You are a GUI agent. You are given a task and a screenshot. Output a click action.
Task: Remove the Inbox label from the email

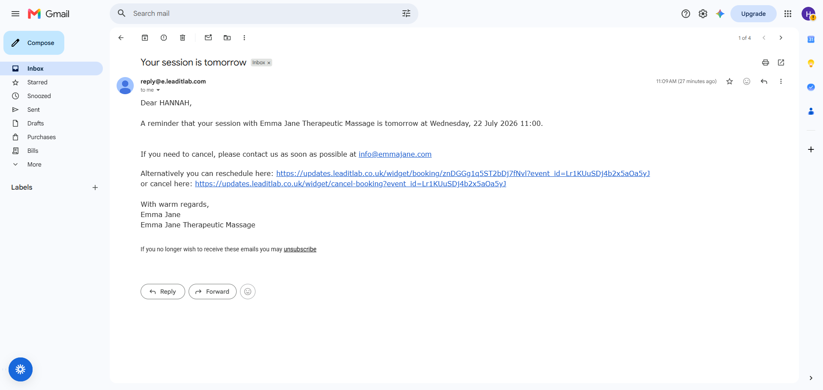tap(269, 63)
